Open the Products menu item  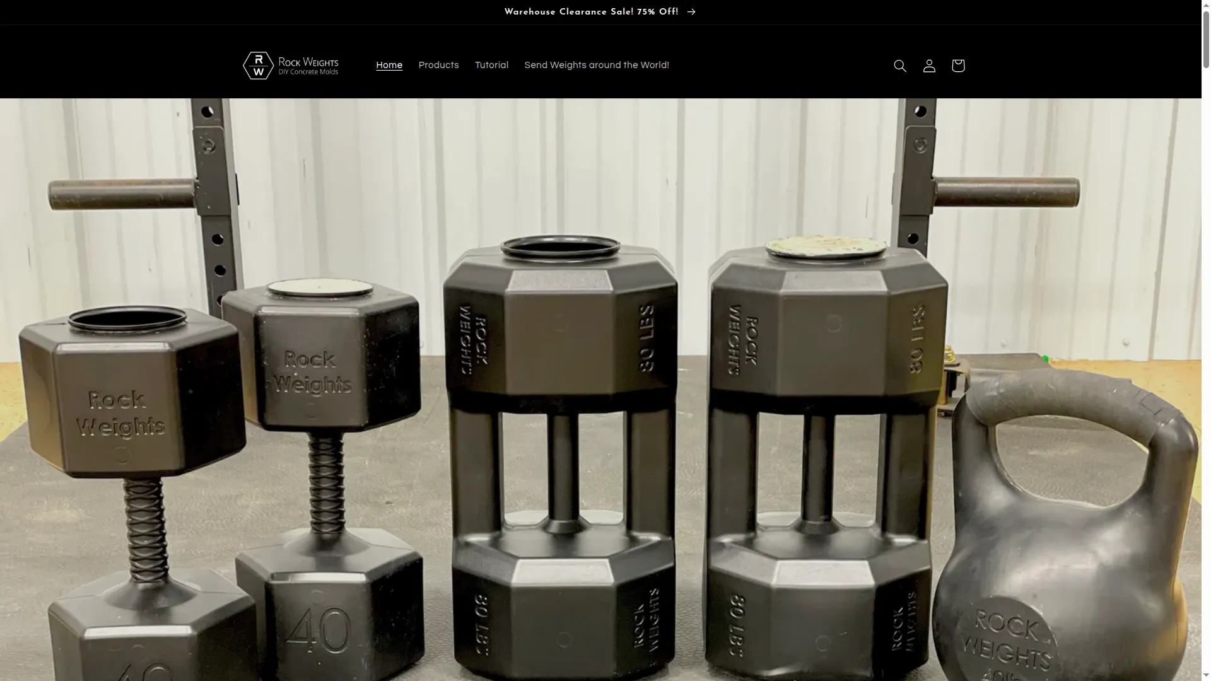coord(438,65)
